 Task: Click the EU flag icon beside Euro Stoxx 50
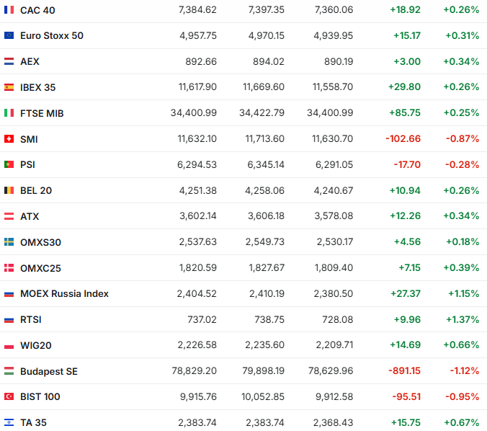tap(9, 35)
